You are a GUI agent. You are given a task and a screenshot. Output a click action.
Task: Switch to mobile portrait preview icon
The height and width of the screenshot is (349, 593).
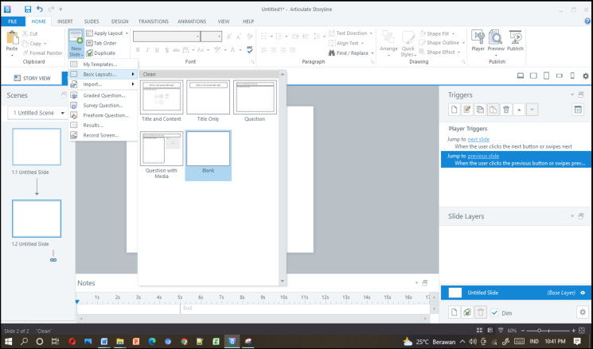click(573, 76)
